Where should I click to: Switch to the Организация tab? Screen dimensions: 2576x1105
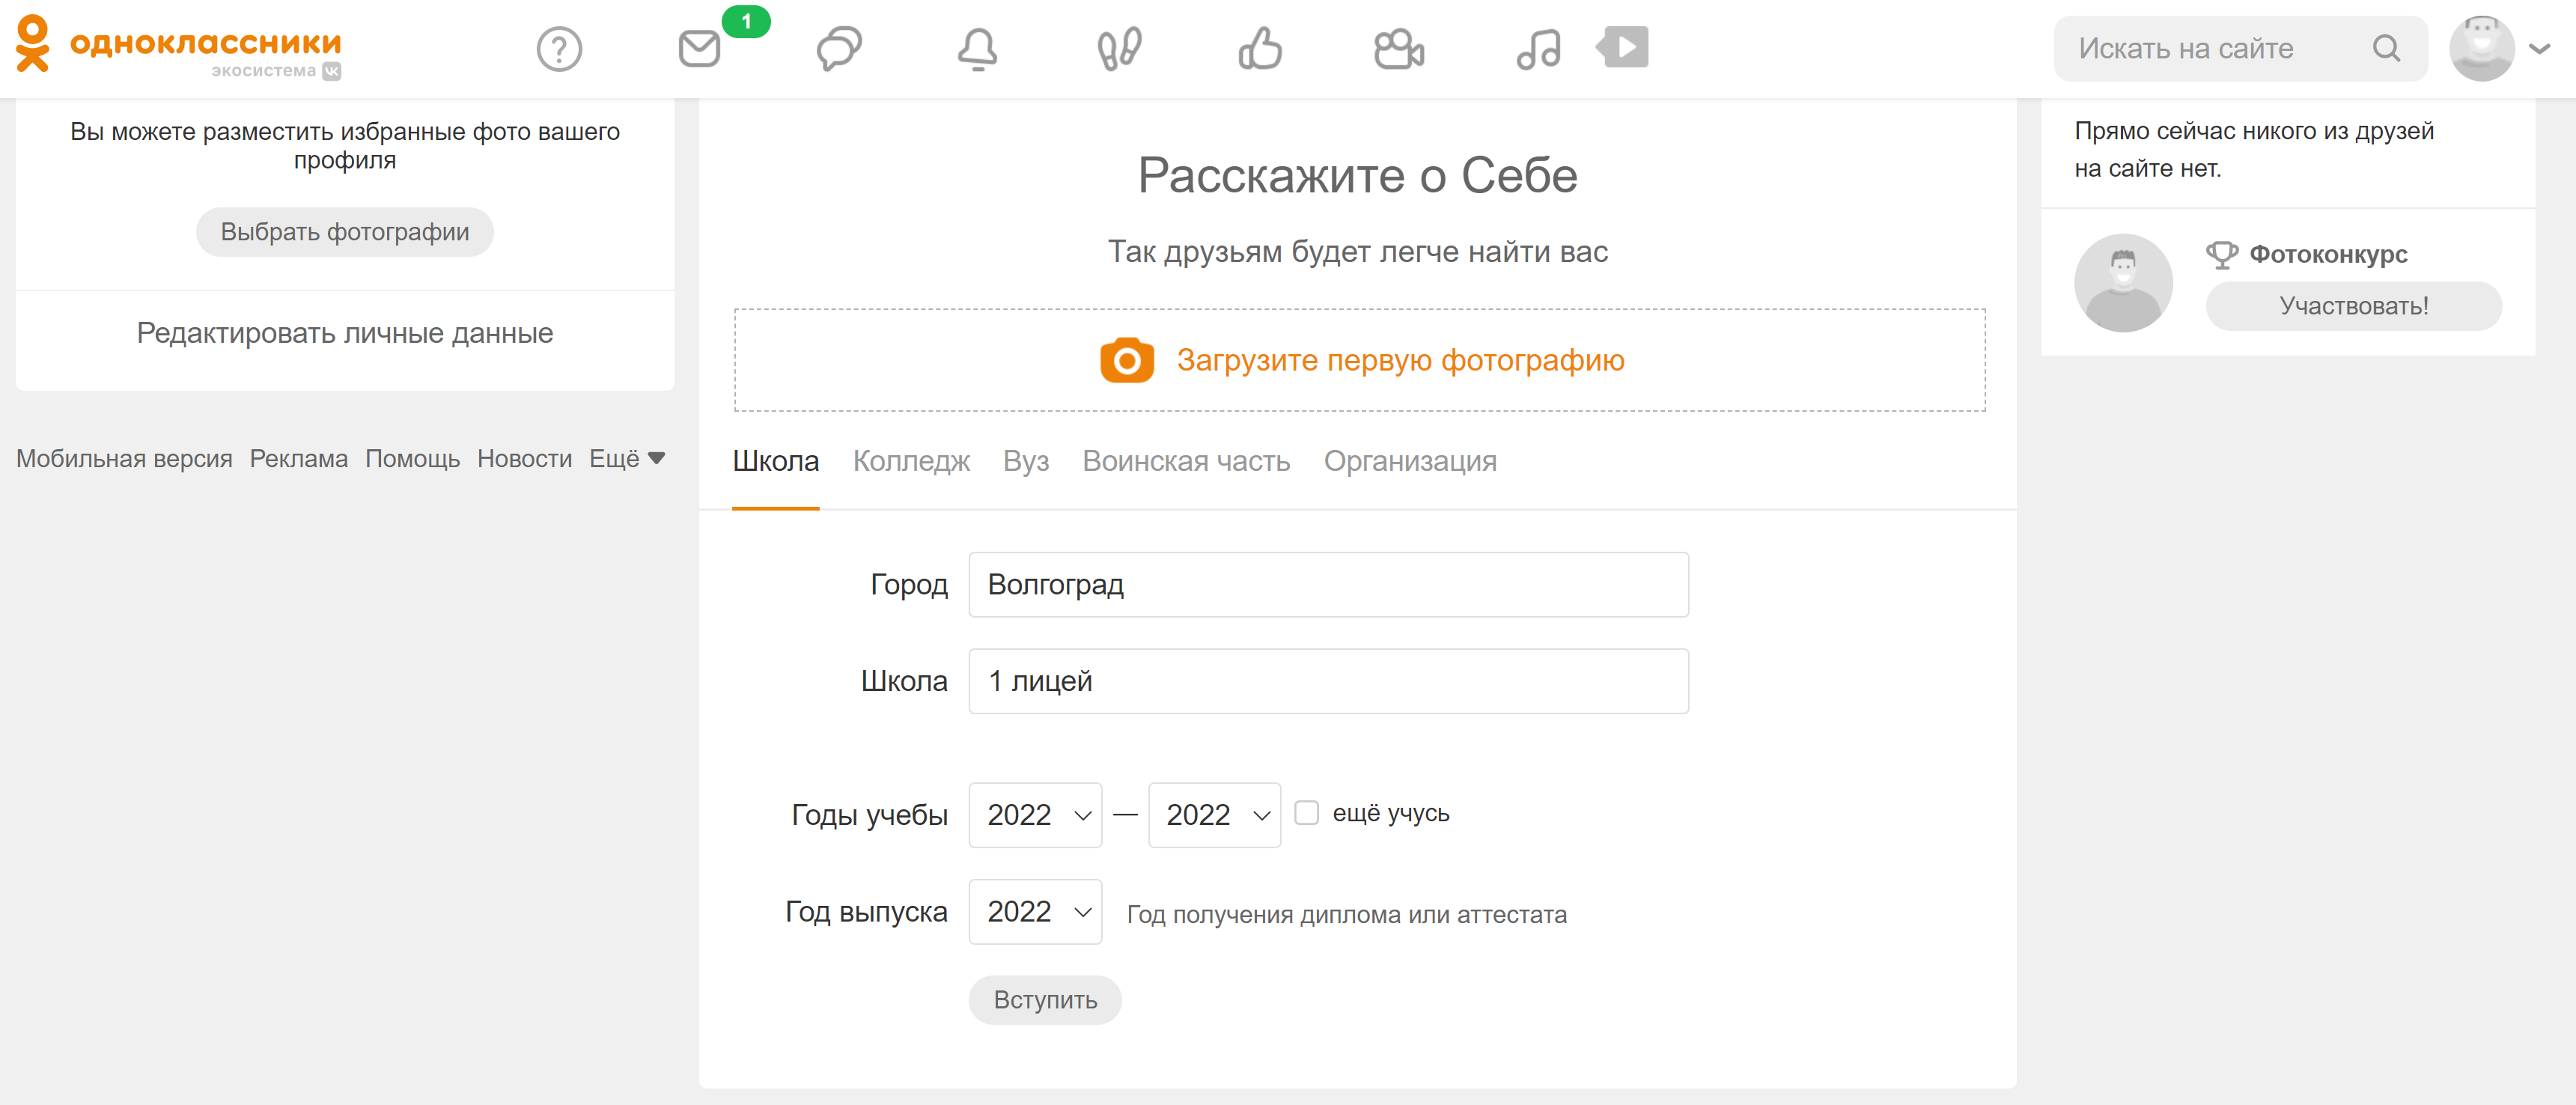tap(1410, 461)
